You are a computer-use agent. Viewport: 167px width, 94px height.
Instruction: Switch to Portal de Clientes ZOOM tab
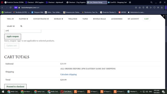tap(14, 2)
